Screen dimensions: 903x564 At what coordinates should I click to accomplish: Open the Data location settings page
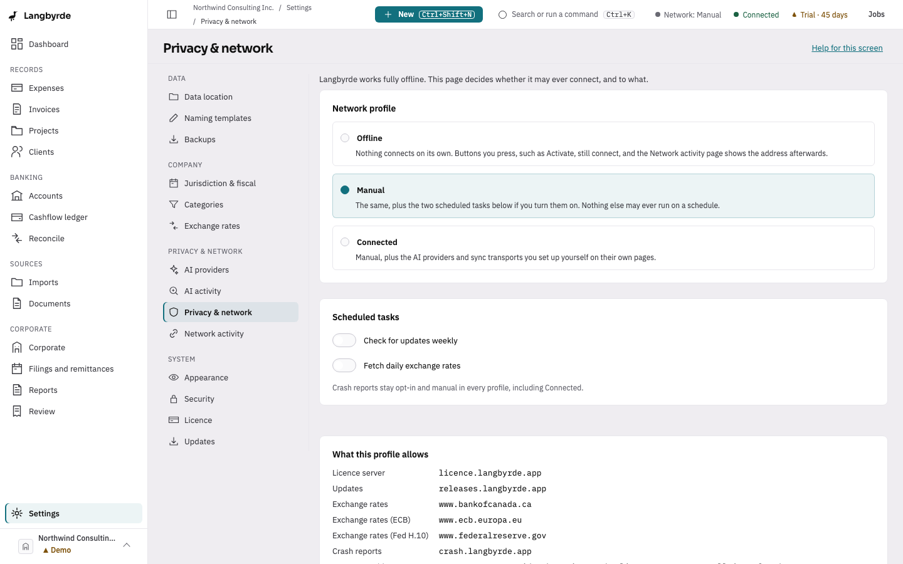coord(231,97)
